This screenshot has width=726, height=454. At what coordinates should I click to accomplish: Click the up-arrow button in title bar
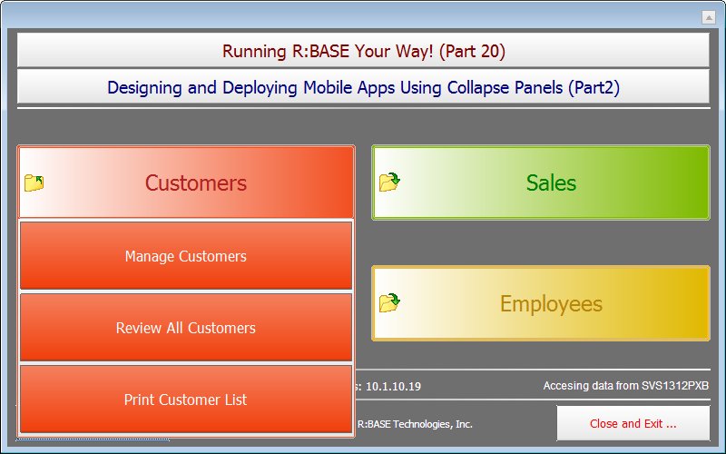(x=709, y=17)
